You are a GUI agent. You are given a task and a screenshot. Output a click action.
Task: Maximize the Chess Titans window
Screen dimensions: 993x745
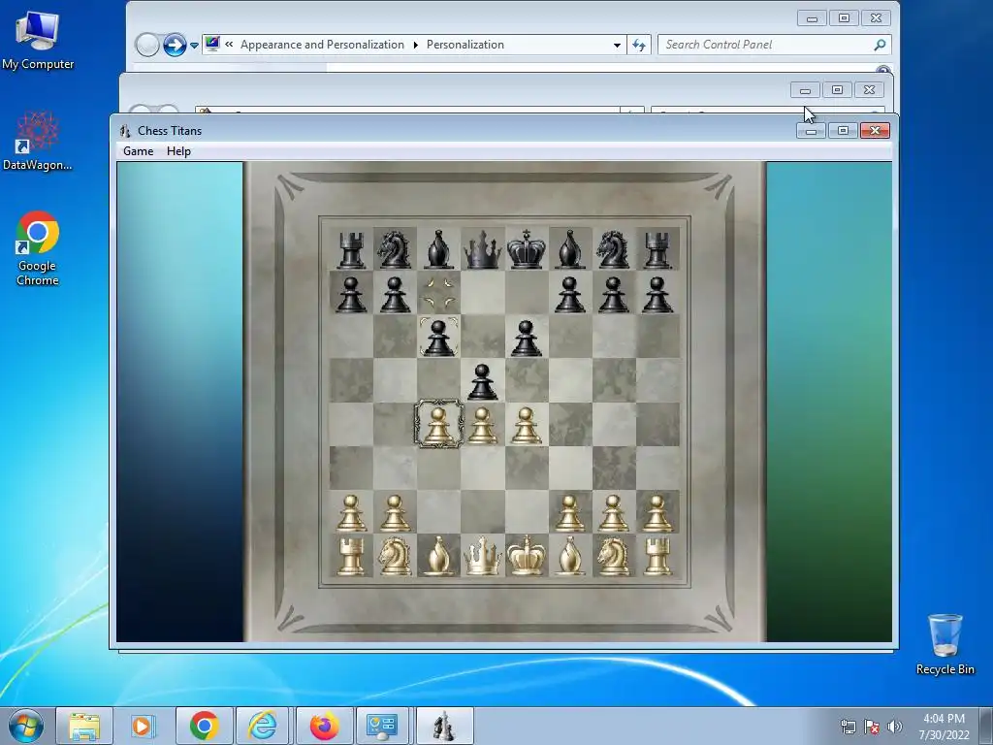coord(843,131)
